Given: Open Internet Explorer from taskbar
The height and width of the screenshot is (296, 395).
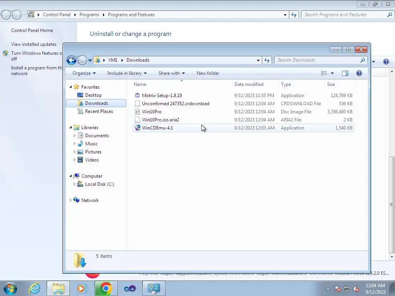Looking at the screenshot, I should pos(34,288).
